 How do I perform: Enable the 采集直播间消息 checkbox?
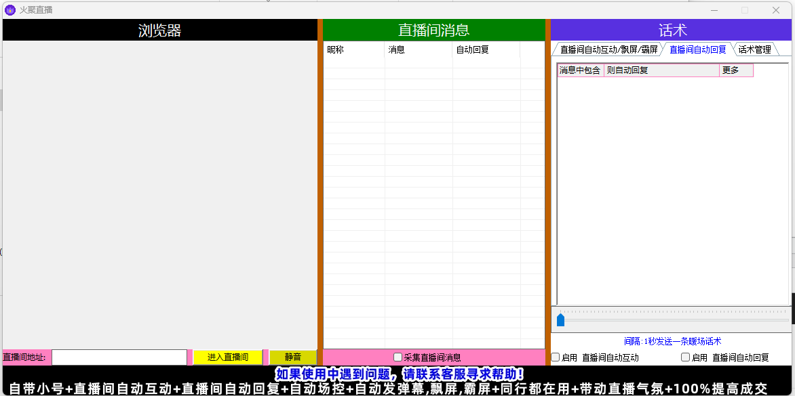pos(398,357)
